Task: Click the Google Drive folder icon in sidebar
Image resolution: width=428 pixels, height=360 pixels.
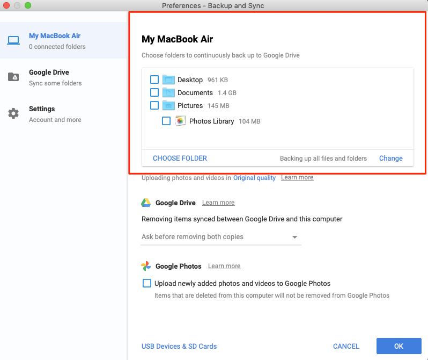Action: 13,77
